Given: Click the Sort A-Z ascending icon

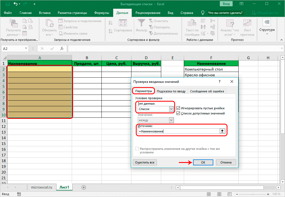Looking at the screenshot, I should pyautogui.click(x=111, y=23).
